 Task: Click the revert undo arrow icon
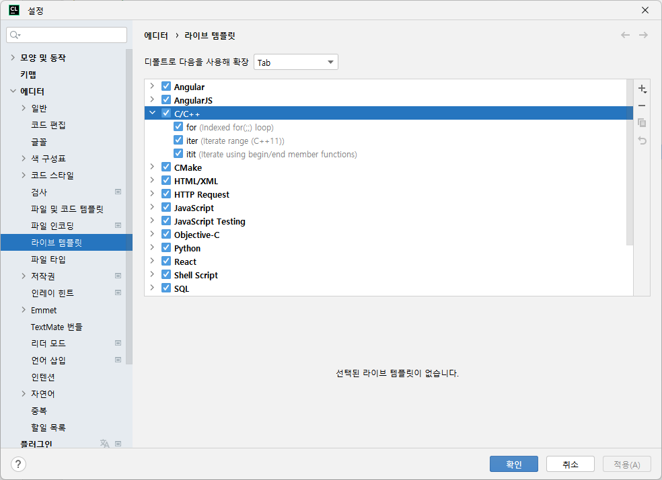tap(642, 141)
